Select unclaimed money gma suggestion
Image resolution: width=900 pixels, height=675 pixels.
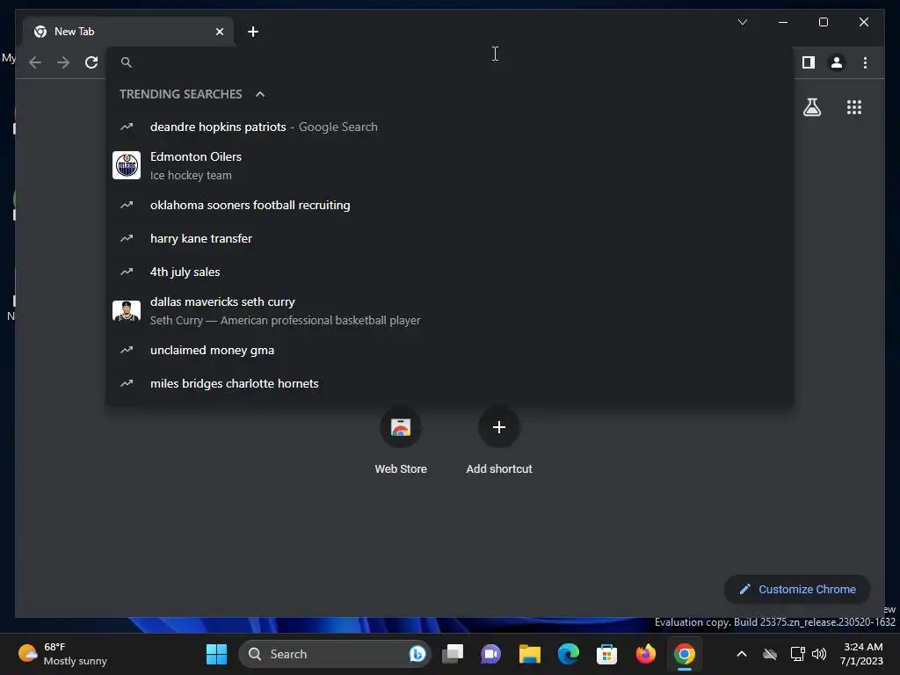point(451,350)
